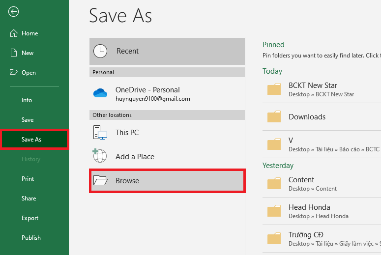
Task: Click the OneDrive cloud icon
Action: coord(100,93)
